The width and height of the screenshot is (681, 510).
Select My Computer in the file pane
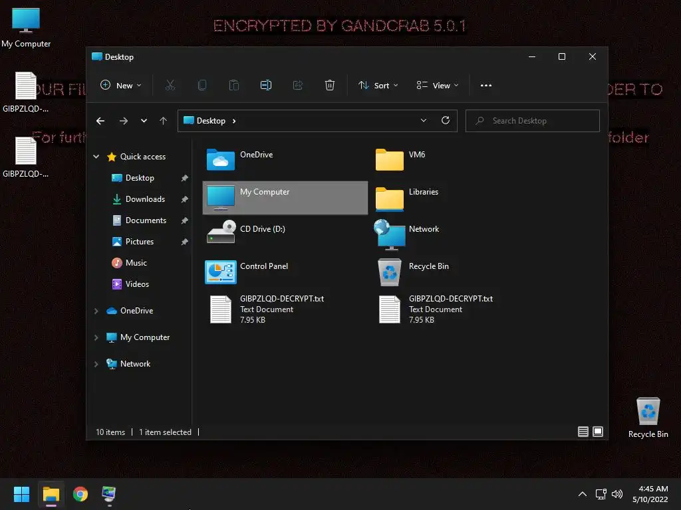(x=285, y=198)
